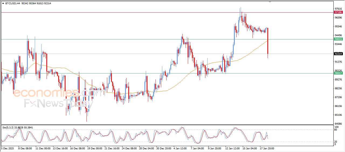
Task: Click the 84086 price scale value
Action: [338, 124]
